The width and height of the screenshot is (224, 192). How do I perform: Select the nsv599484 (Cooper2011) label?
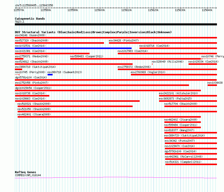click(181, 125)
